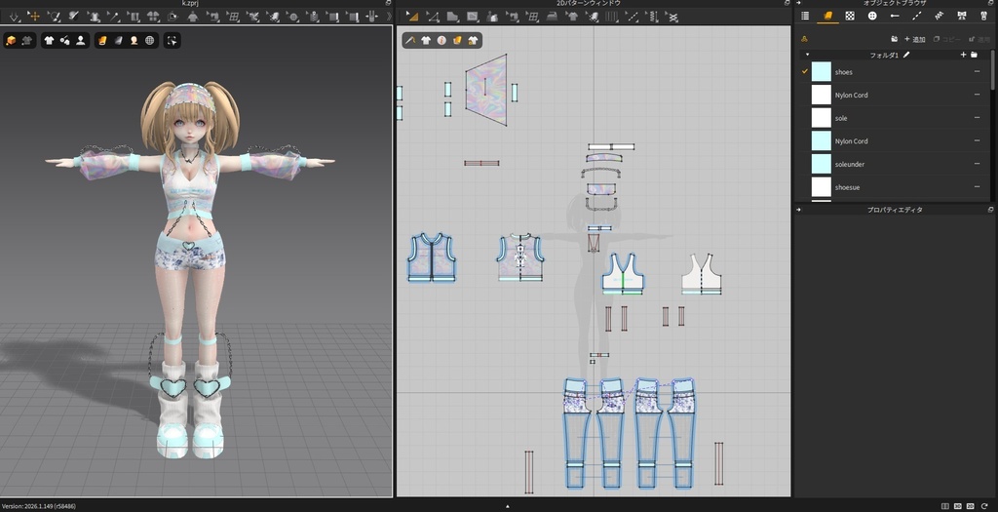Click the needle and tape icon in 2D window

click(410, 41)
